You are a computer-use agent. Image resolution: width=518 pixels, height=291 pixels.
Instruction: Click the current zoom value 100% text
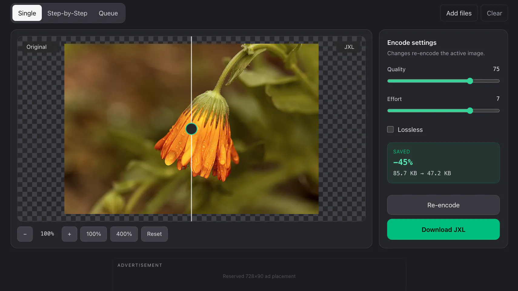click(x=47, y=234)
